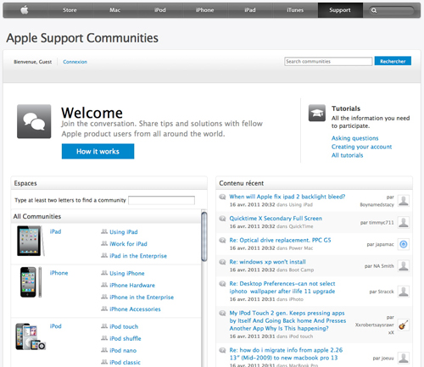
Task: View Xxrobertsaysrawr's guitar avatar
Action: click(x=404, y=325)
